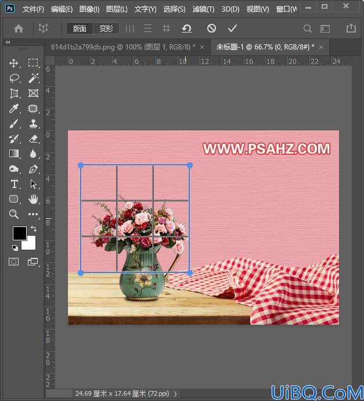Open the 文件(F) menu
Image resolution: width=364 pixels, height=401 pixels.
pos(33,9)
